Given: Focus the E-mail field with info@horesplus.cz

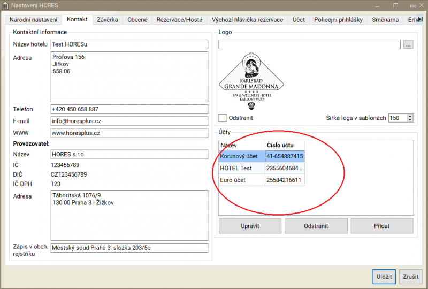Looking at the screenshot, I should pos(129,121).
